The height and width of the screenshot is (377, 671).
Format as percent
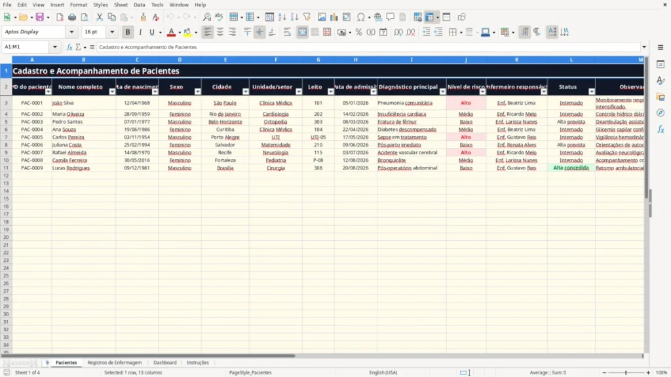pos(358,32)
